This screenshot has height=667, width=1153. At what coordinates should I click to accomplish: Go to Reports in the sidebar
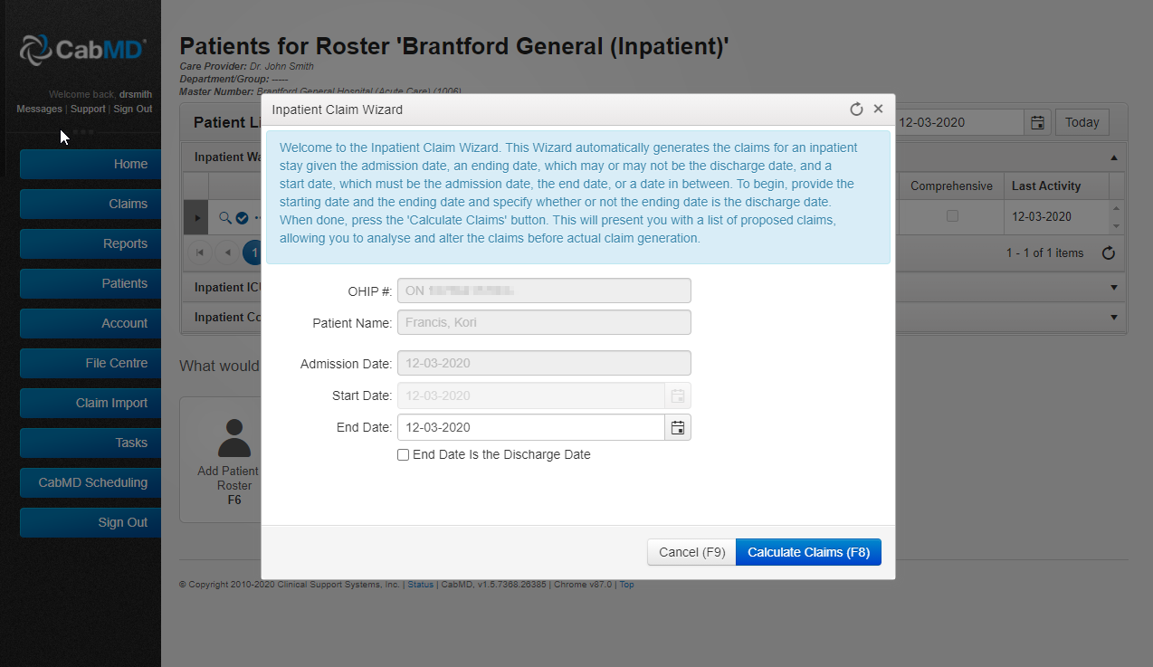coord(91,243)
